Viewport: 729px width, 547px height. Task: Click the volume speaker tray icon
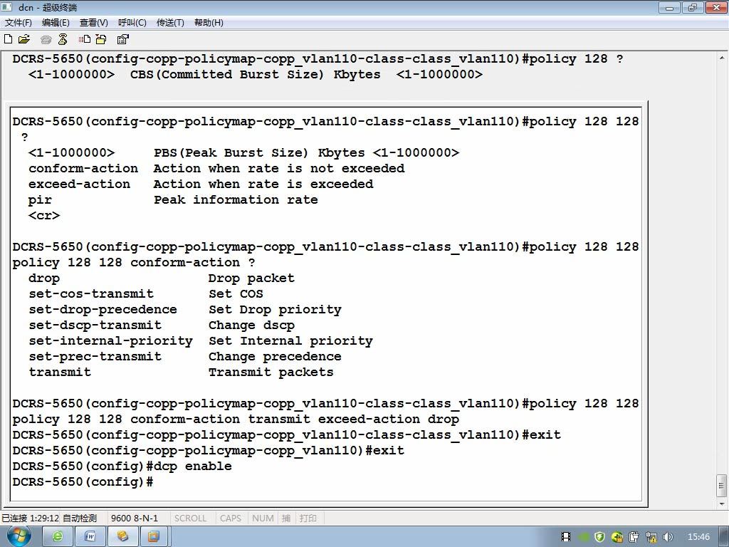668,537
